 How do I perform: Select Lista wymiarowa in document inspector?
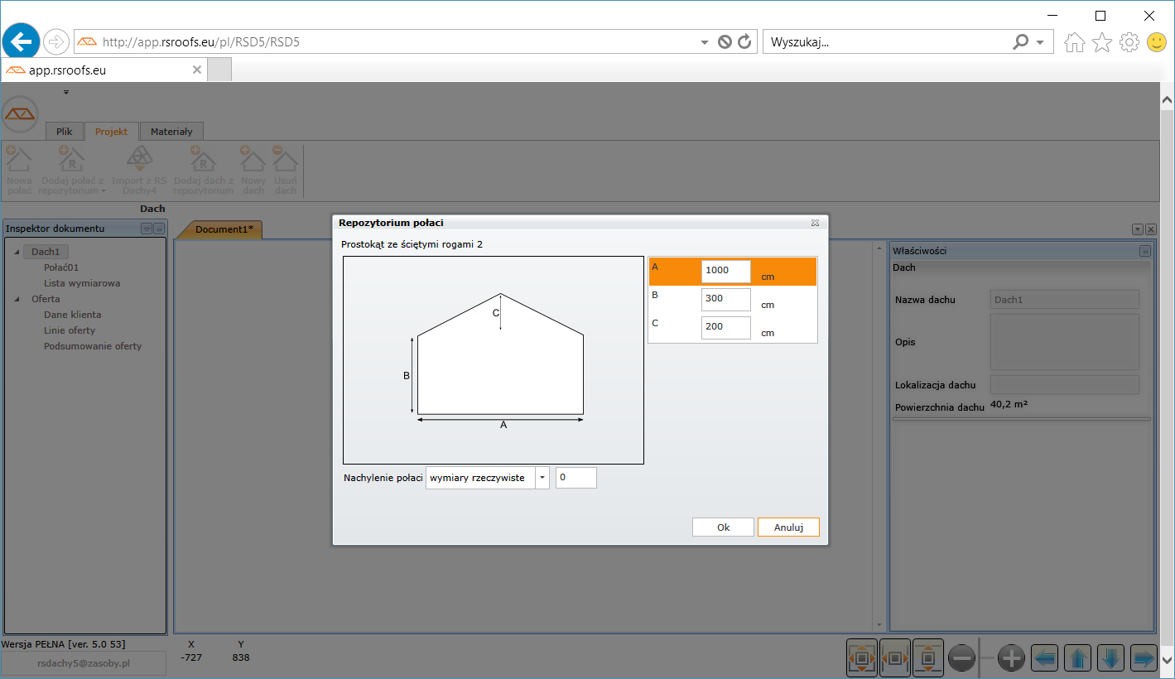click(82, 283)
